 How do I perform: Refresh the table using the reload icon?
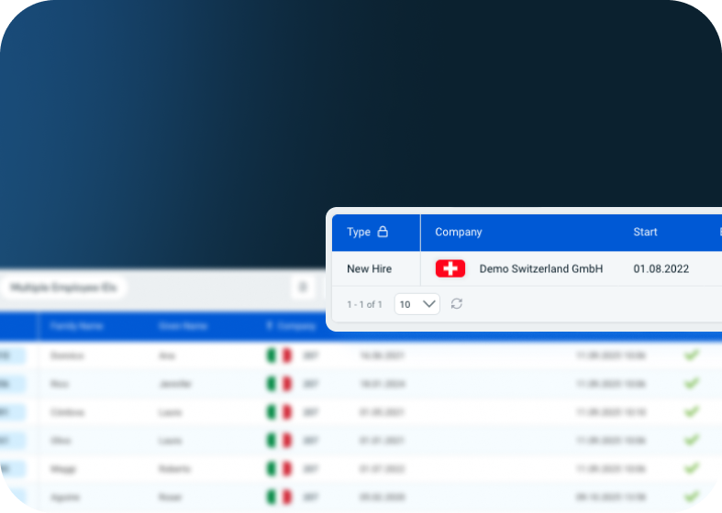456,304
